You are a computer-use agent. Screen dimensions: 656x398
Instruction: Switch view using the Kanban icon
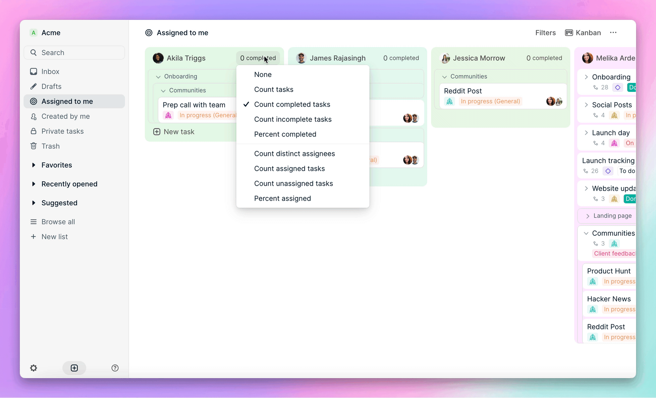click(x=569, y=33)
